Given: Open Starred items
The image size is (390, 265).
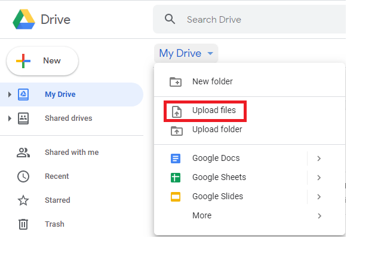Looking at the screenshot, I should coord(72,200).
